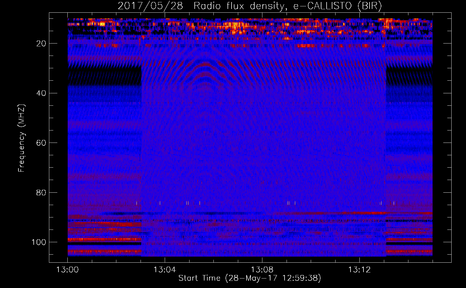The height and width of the screenshot is (288, 466).
Task: Click the 13:00 time tick label
Action: [67, 270]
